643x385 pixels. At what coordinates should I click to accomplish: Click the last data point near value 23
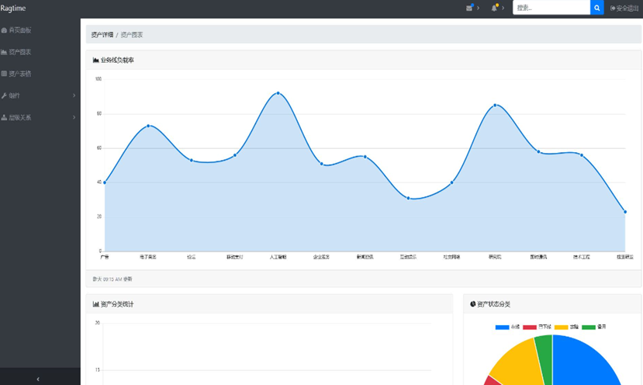point(625,212)
